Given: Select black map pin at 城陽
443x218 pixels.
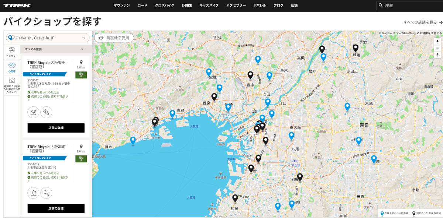Looking at the screenshot, I should pos(356,48).
